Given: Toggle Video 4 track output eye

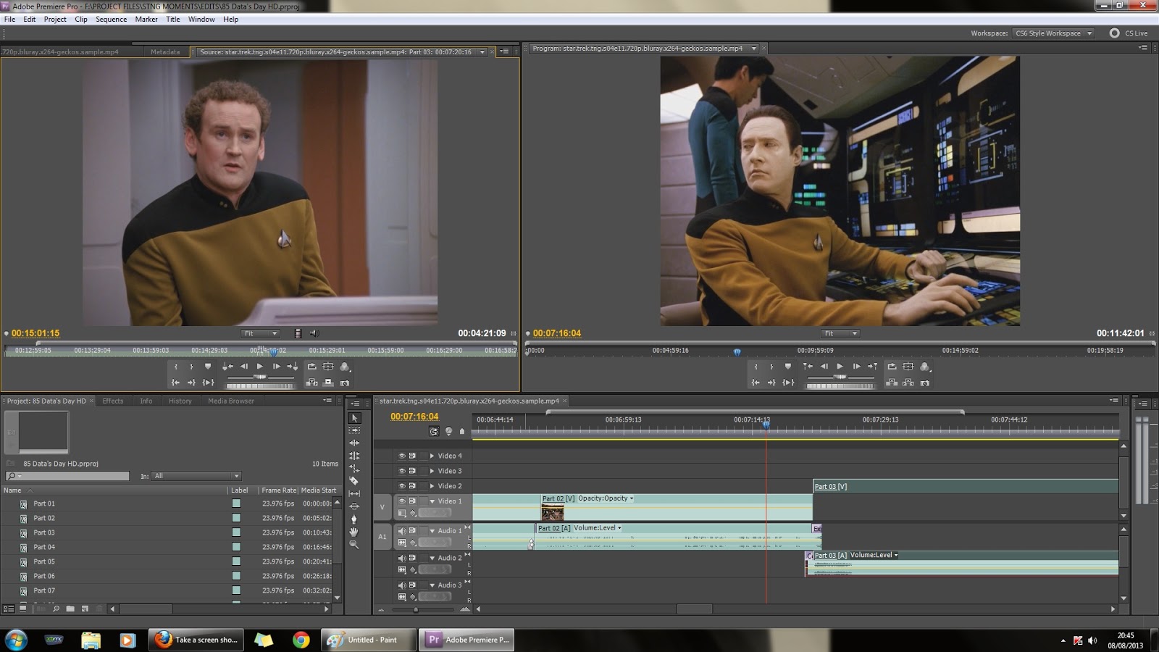Looking at the screenshot, I should coord(402,456).
